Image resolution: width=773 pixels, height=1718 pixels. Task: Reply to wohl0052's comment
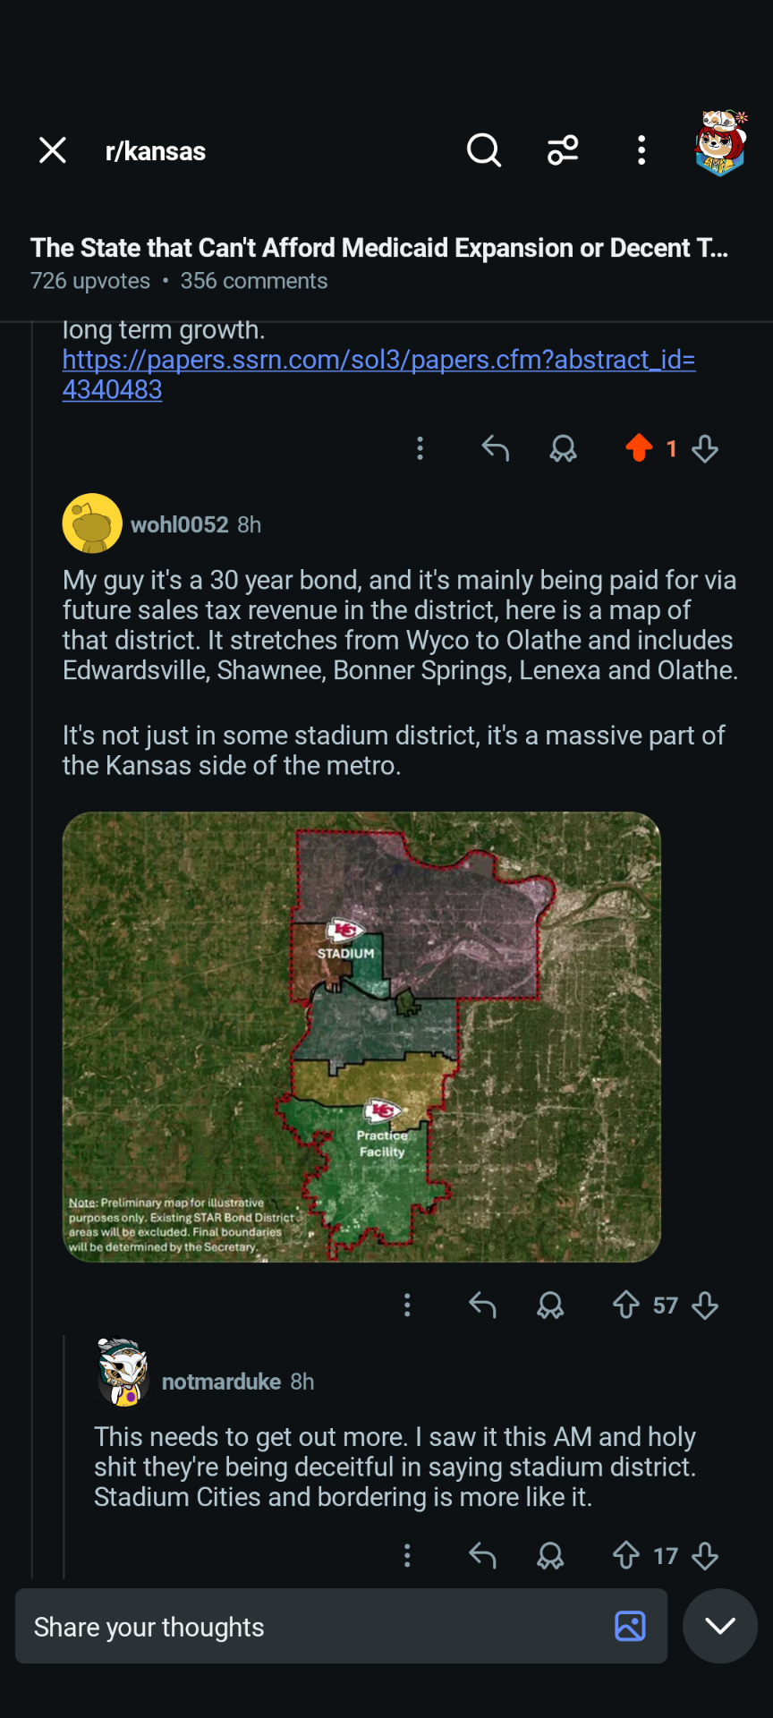[481, 1305]
